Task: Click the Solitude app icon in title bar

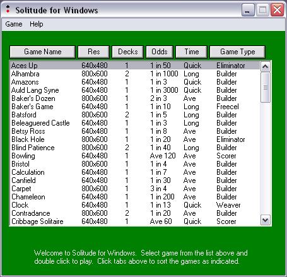Action: coord(8,9)
